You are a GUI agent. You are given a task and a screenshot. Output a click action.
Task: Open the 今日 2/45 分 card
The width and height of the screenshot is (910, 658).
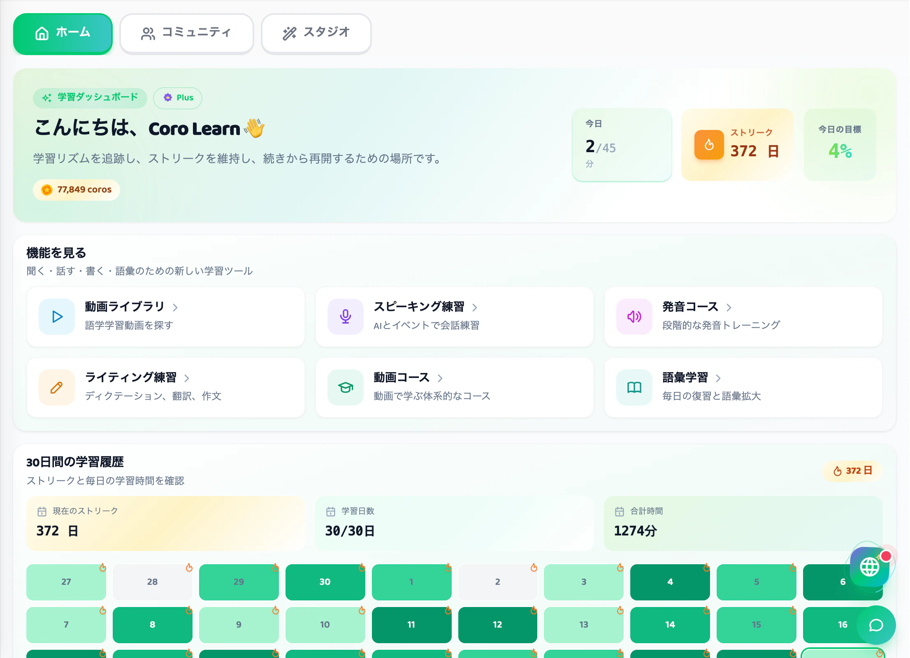pyautogui.click(x=622, y=145)
